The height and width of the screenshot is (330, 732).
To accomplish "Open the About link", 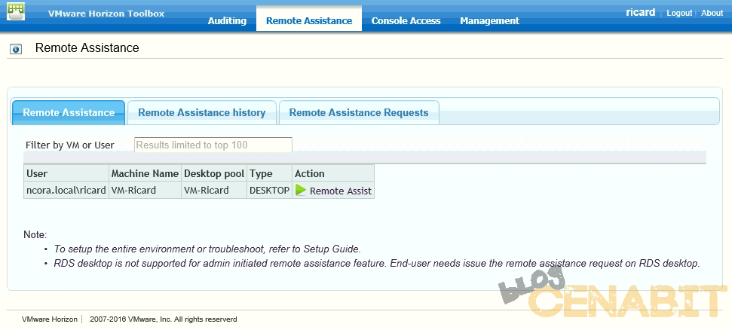I will pyautogui.click(x=712, y=13).
